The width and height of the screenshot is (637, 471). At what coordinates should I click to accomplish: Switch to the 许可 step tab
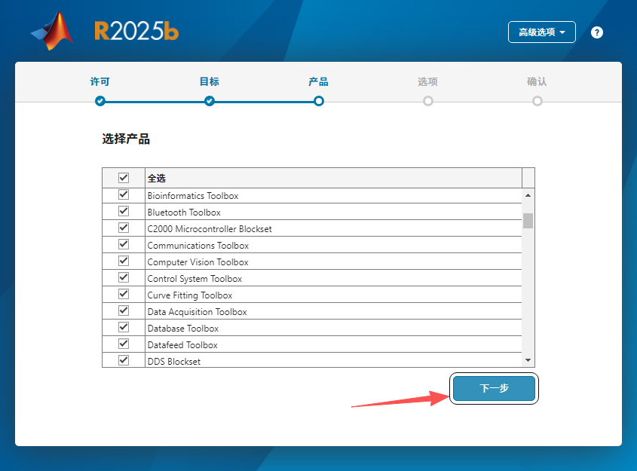100,81
